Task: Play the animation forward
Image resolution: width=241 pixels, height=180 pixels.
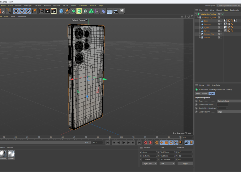Action: pos(124,143)
